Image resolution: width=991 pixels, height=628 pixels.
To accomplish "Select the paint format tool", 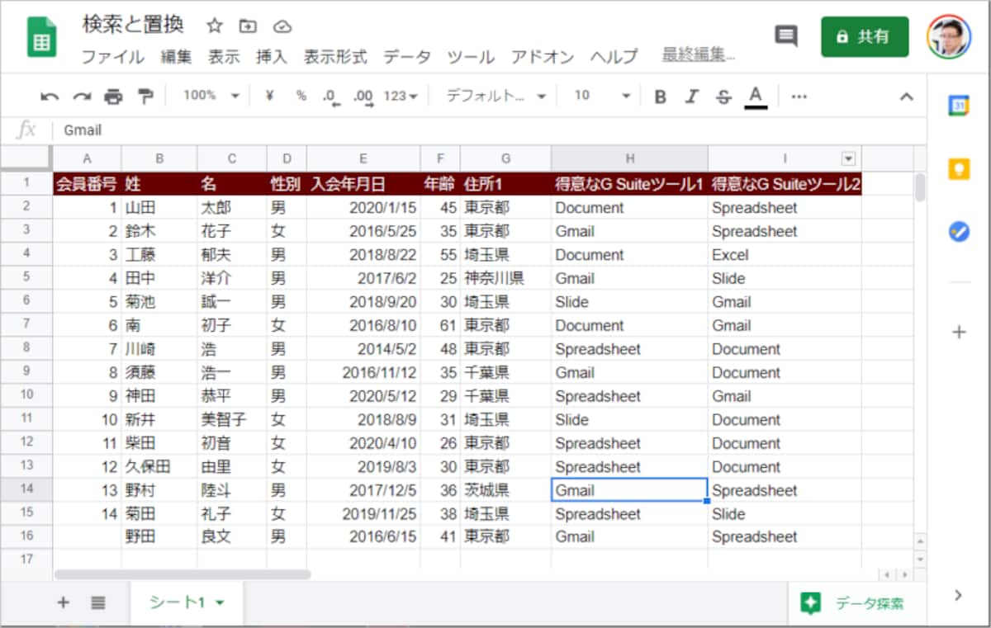I will pos(145,97).
